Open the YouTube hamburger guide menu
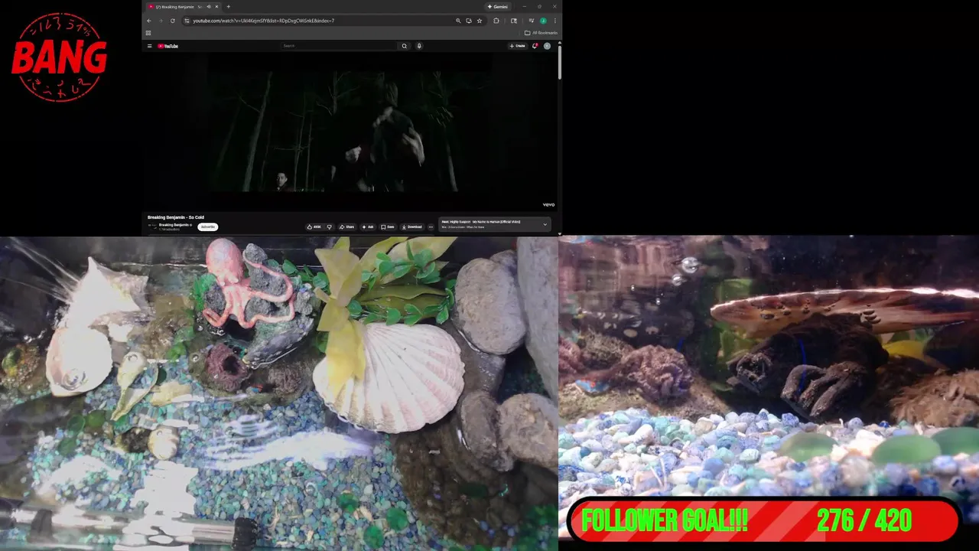Screen dimensions: 979x551 (149, 46)
